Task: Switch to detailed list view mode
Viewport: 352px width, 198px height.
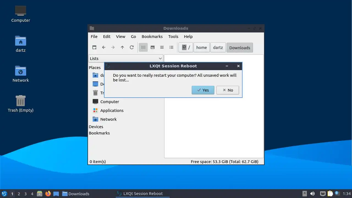Action: coord(171,47)
